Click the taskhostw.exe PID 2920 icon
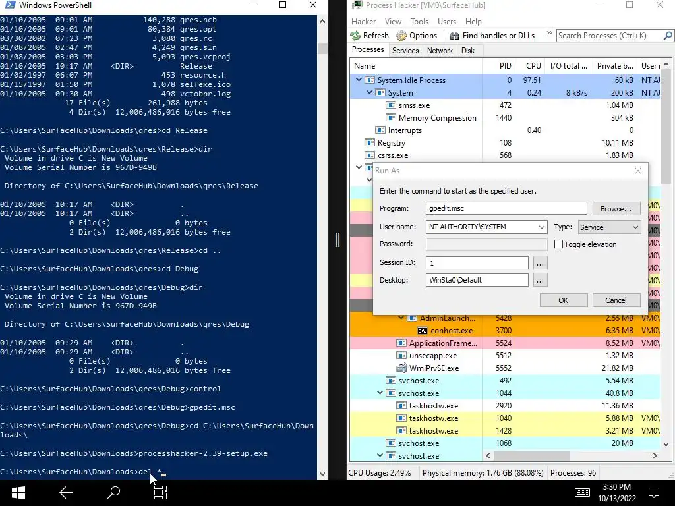The width and height of the screenshot is (675, 506). [x=401, y=406]
